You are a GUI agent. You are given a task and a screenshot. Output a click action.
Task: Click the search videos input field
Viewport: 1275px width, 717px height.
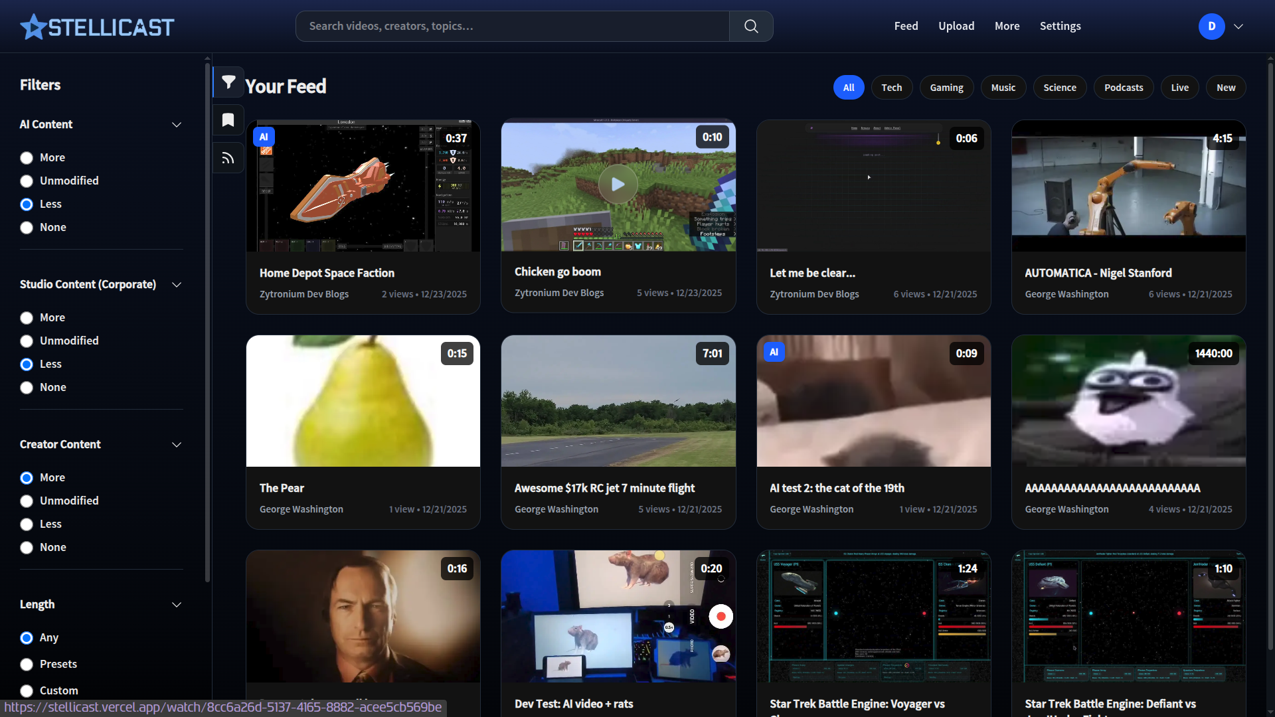click(511, 26)
